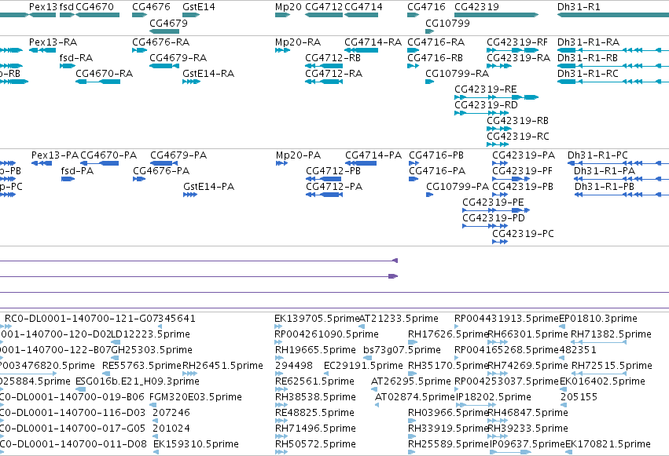This screenshot has height=456, width=669.
Task: Select the CG4716 gene label
Action: pos(426,7)
